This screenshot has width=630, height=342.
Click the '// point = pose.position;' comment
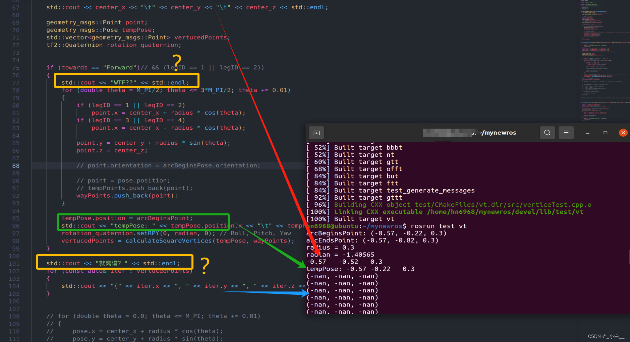coord(123,181)
